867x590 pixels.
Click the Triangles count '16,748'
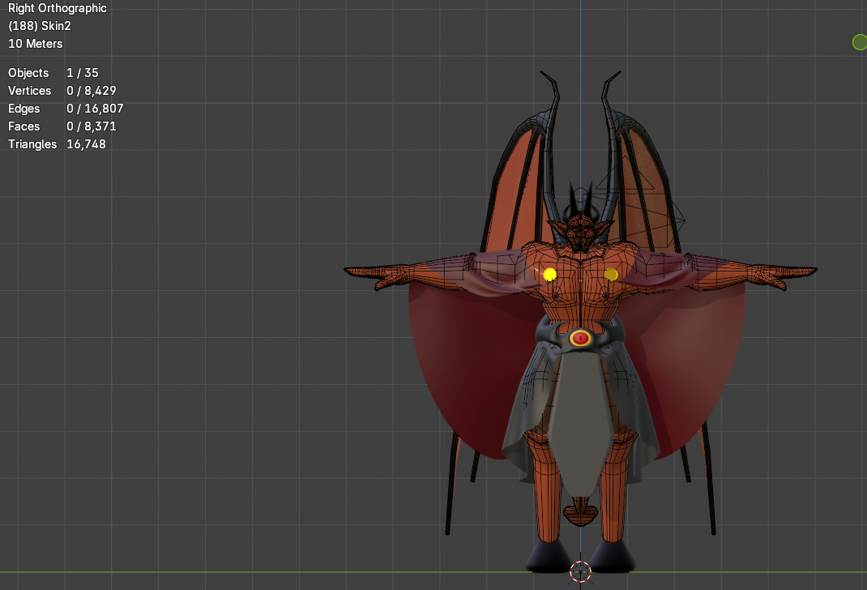pos(86,144)
